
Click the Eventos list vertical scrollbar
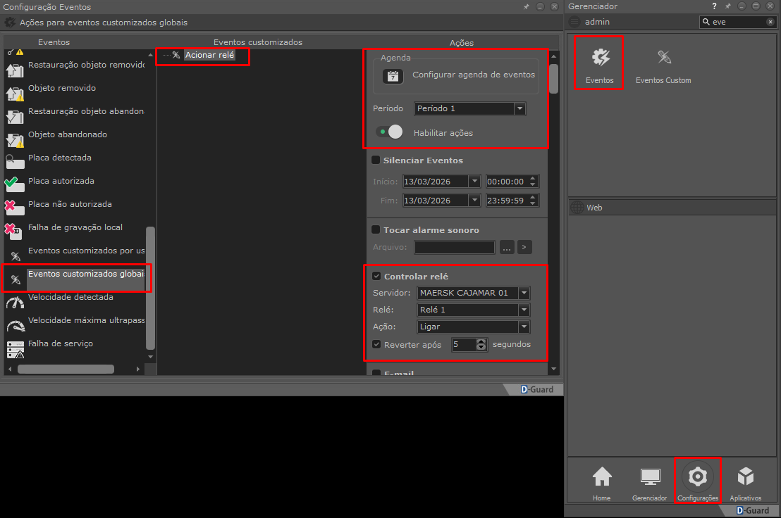(x=150, y=287)
